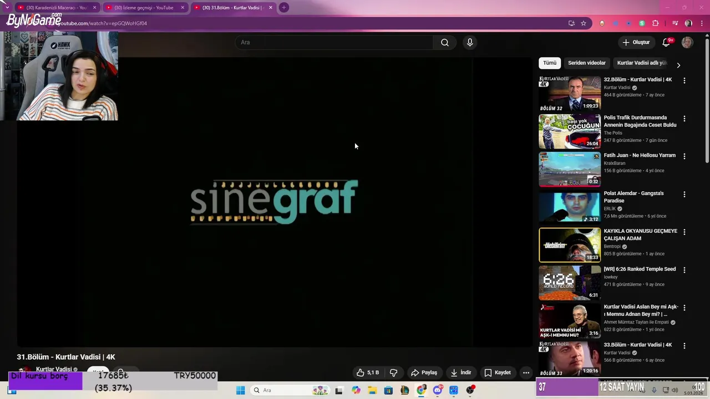Viewport: 710px width, 399px height.
Task: Select the Kurtlar Vadisi adlı yükleyen chip
Action: click(642, 63)
